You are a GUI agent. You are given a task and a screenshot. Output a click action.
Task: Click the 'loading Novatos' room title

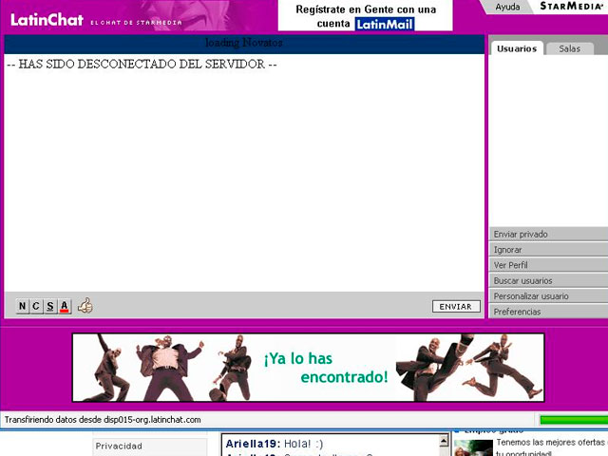[x=244, y=43]
